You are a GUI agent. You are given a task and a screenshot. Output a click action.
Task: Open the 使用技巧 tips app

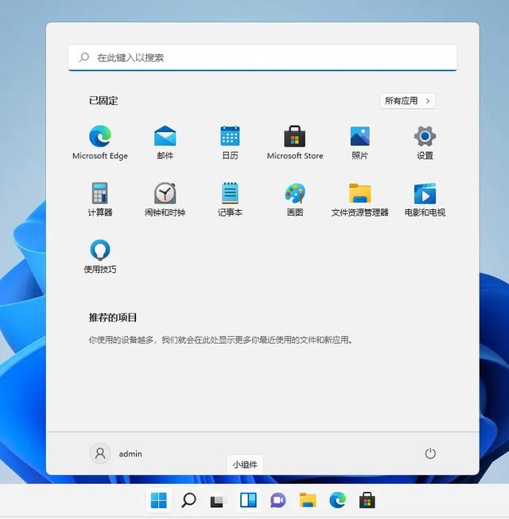click(100, 256)
